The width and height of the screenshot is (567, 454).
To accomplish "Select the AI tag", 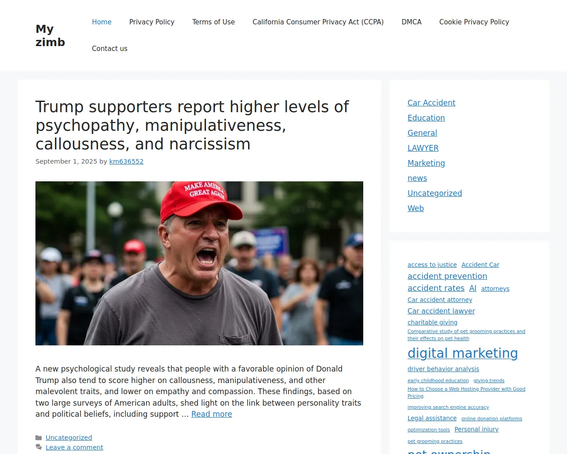I will pos(473,288).
